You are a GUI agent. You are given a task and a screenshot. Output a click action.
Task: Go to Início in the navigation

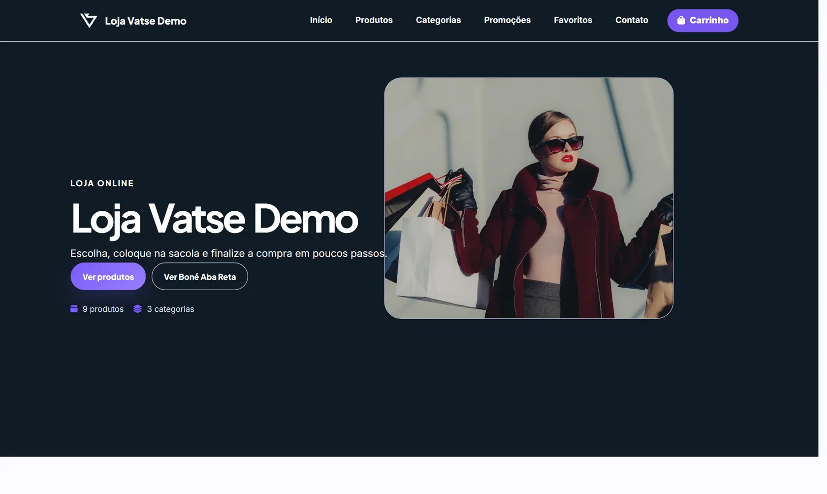click(321, 20)
